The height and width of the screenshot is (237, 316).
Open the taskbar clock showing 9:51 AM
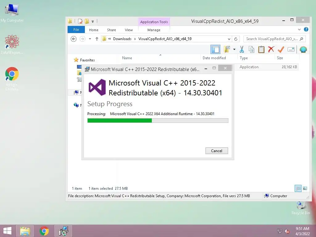302,231
